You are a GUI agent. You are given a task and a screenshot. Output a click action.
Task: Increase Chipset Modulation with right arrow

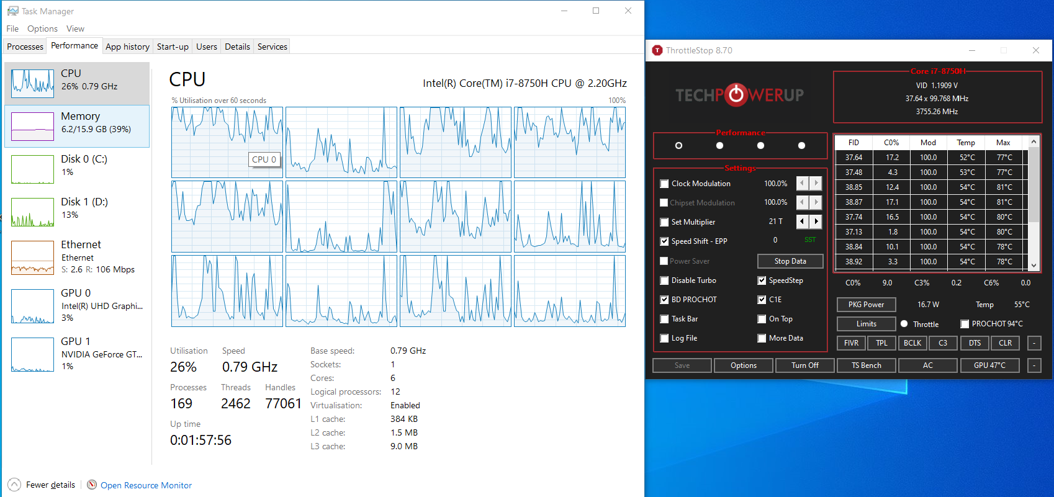coord(816,202)
